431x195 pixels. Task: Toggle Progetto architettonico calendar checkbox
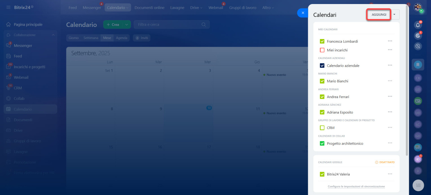click(x=322, y=143)
